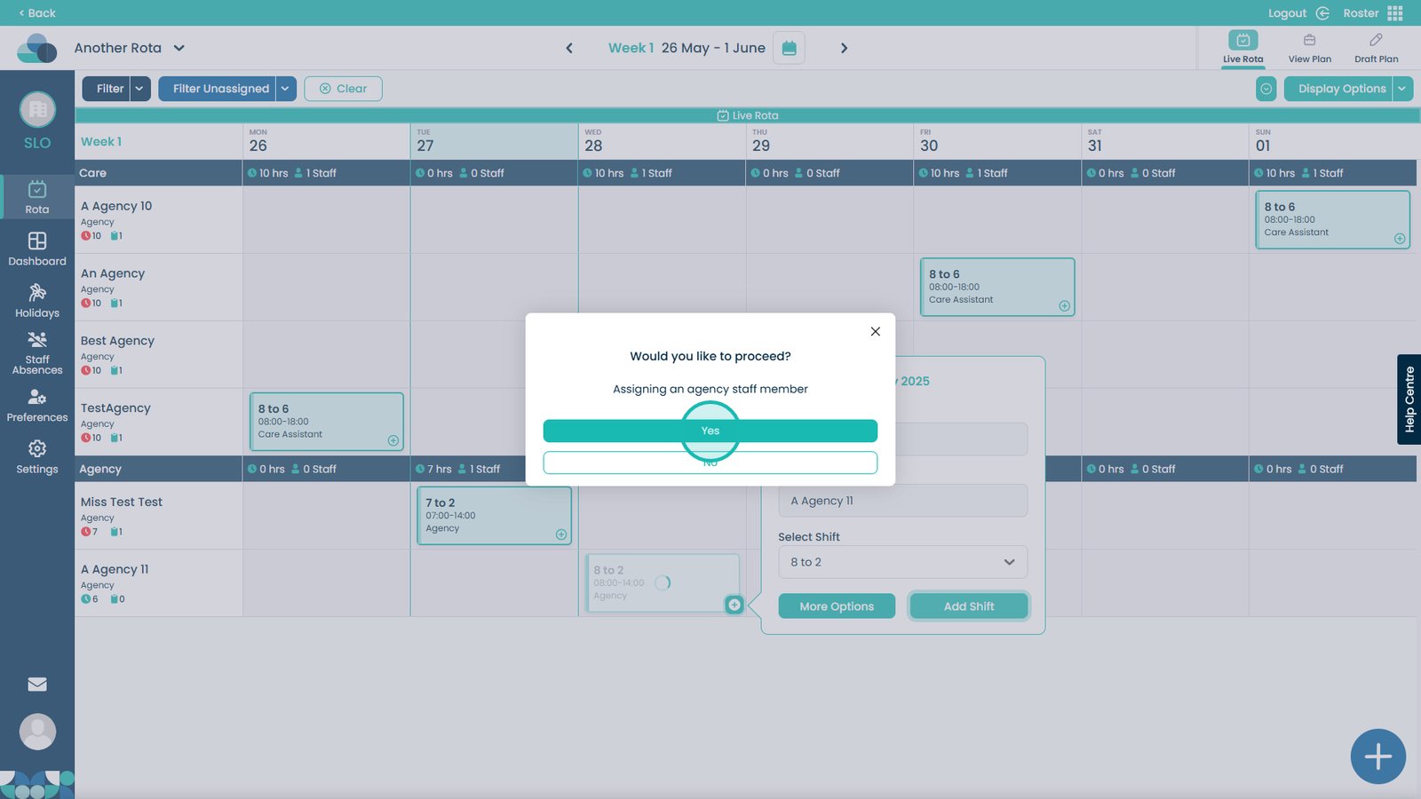Open the Rota sidebar item
This screenshot has height=799, width=1421.
pyautogui.click(x=37, y=197)
